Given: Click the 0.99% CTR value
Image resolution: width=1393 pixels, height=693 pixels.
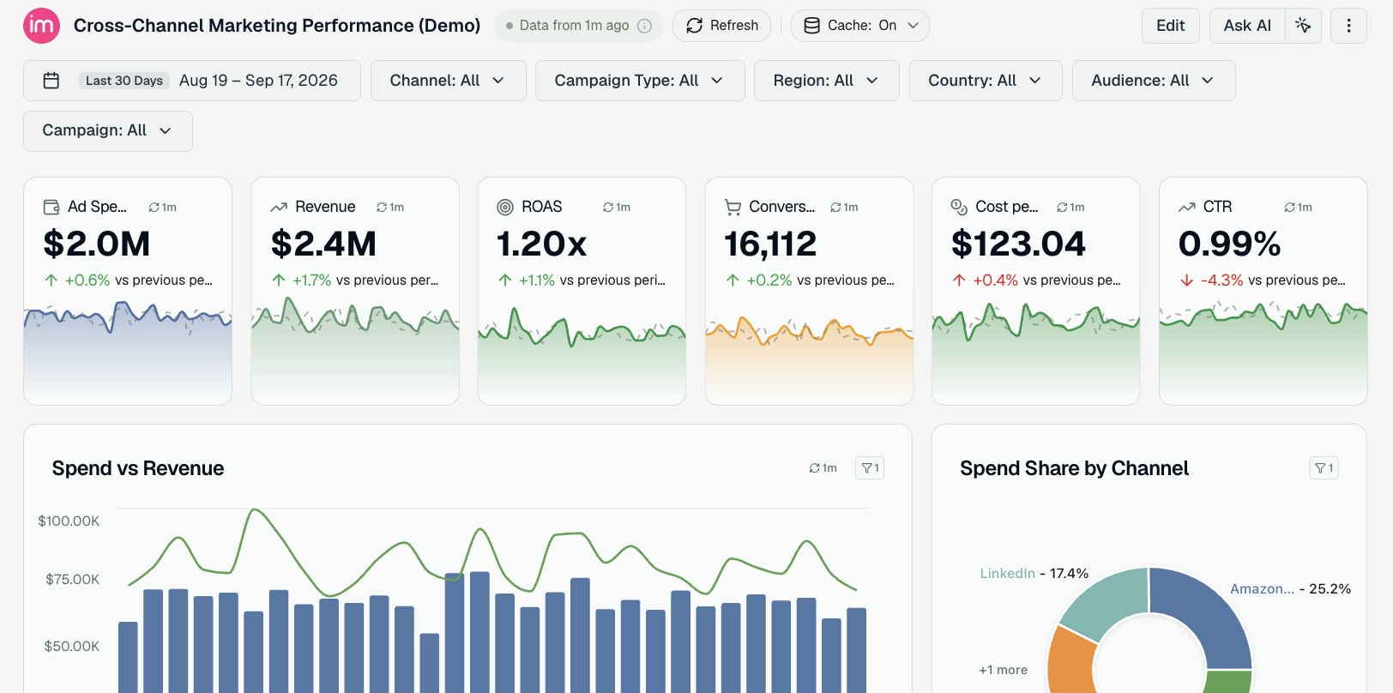Looking at the screenshot, I should (1229, 244).
